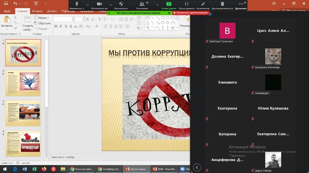Collapse participant gallery with left arrow

coord(197,167)
